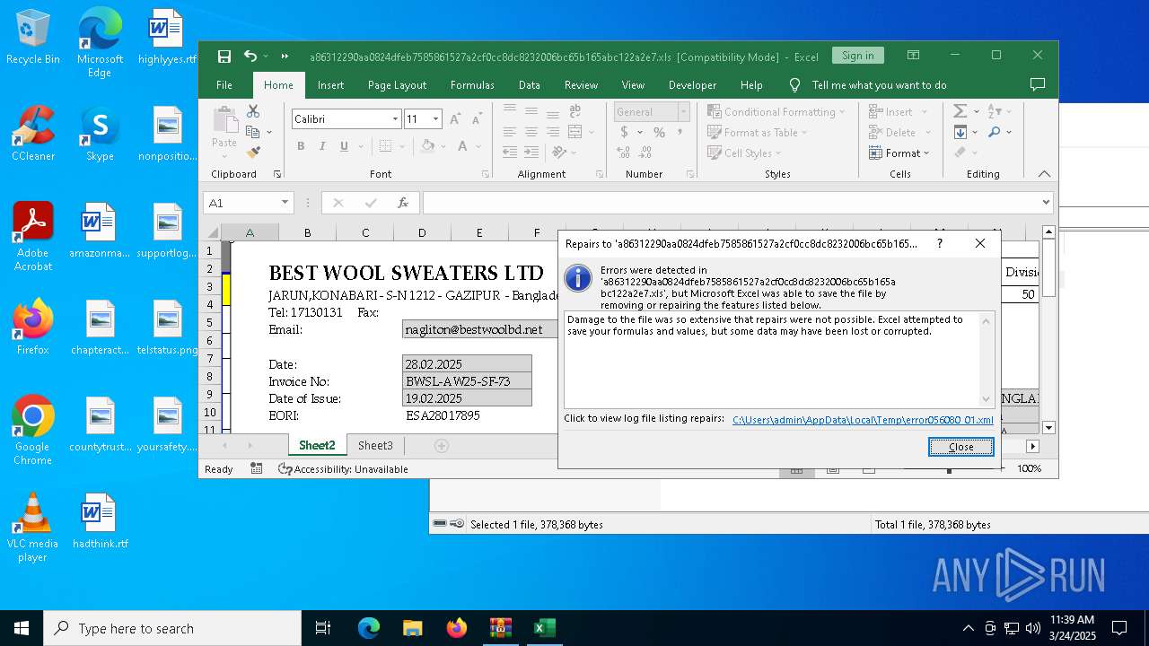Image resolution: width=1149 pixels, height=646 pixels.
Task: Click the Wrap Text icon
Action: coord(575,110)
